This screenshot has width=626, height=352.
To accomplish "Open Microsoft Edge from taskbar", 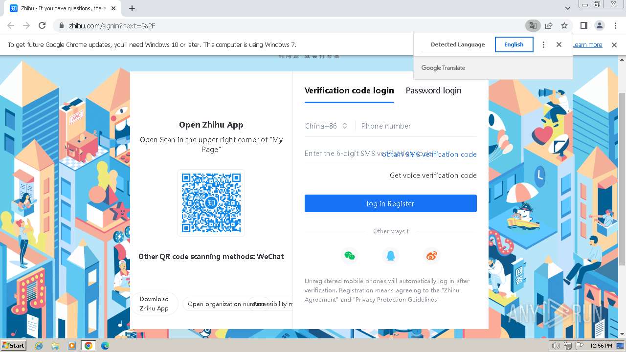I will click(x=105, y=346).
